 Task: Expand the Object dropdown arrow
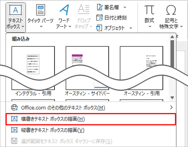tap(131, 28)
